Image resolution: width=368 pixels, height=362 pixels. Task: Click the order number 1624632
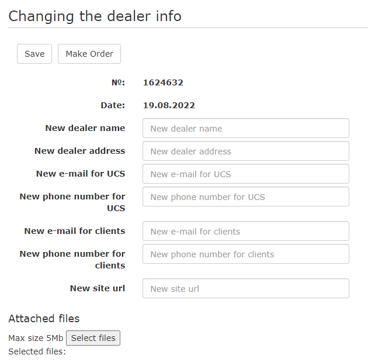(163, 82)
